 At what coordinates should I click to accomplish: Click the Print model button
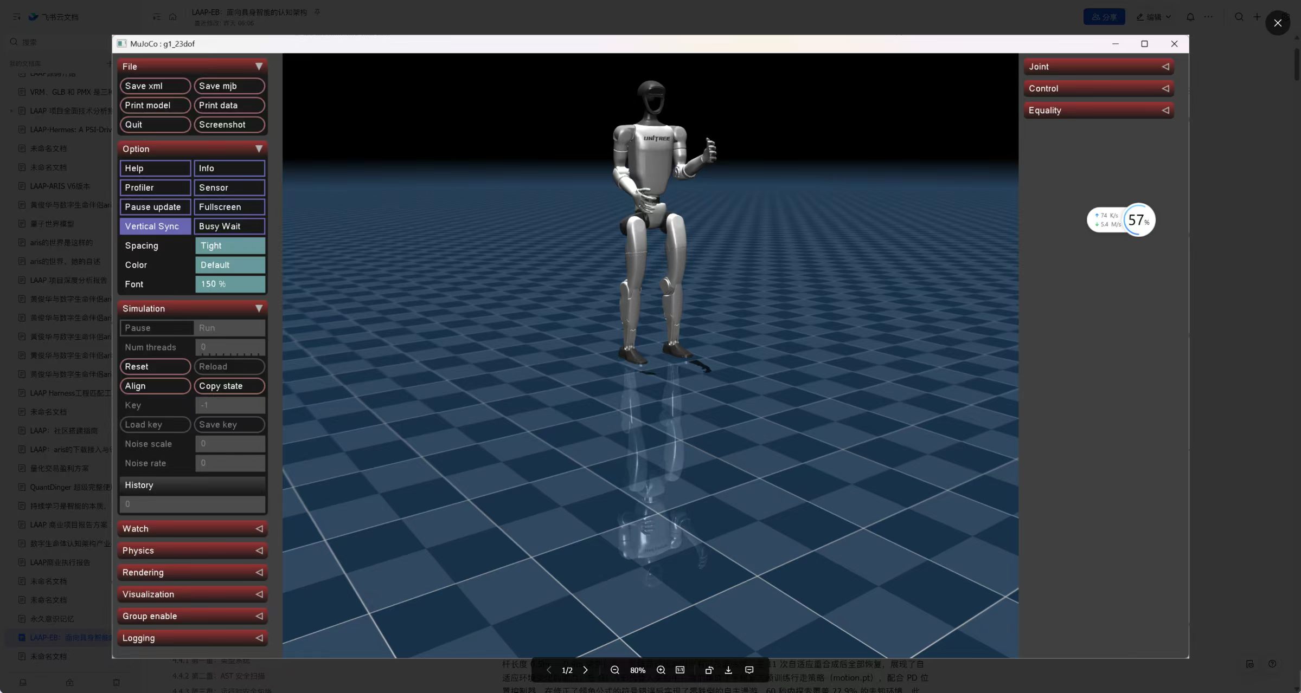tap(155, 105)
